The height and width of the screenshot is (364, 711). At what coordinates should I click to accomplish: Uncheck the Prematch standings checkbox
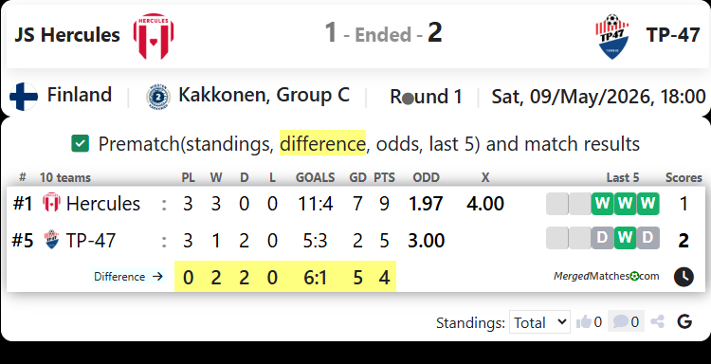81,144
